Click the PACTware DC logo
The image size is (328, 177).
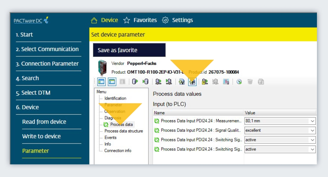(x=31, y=20)
